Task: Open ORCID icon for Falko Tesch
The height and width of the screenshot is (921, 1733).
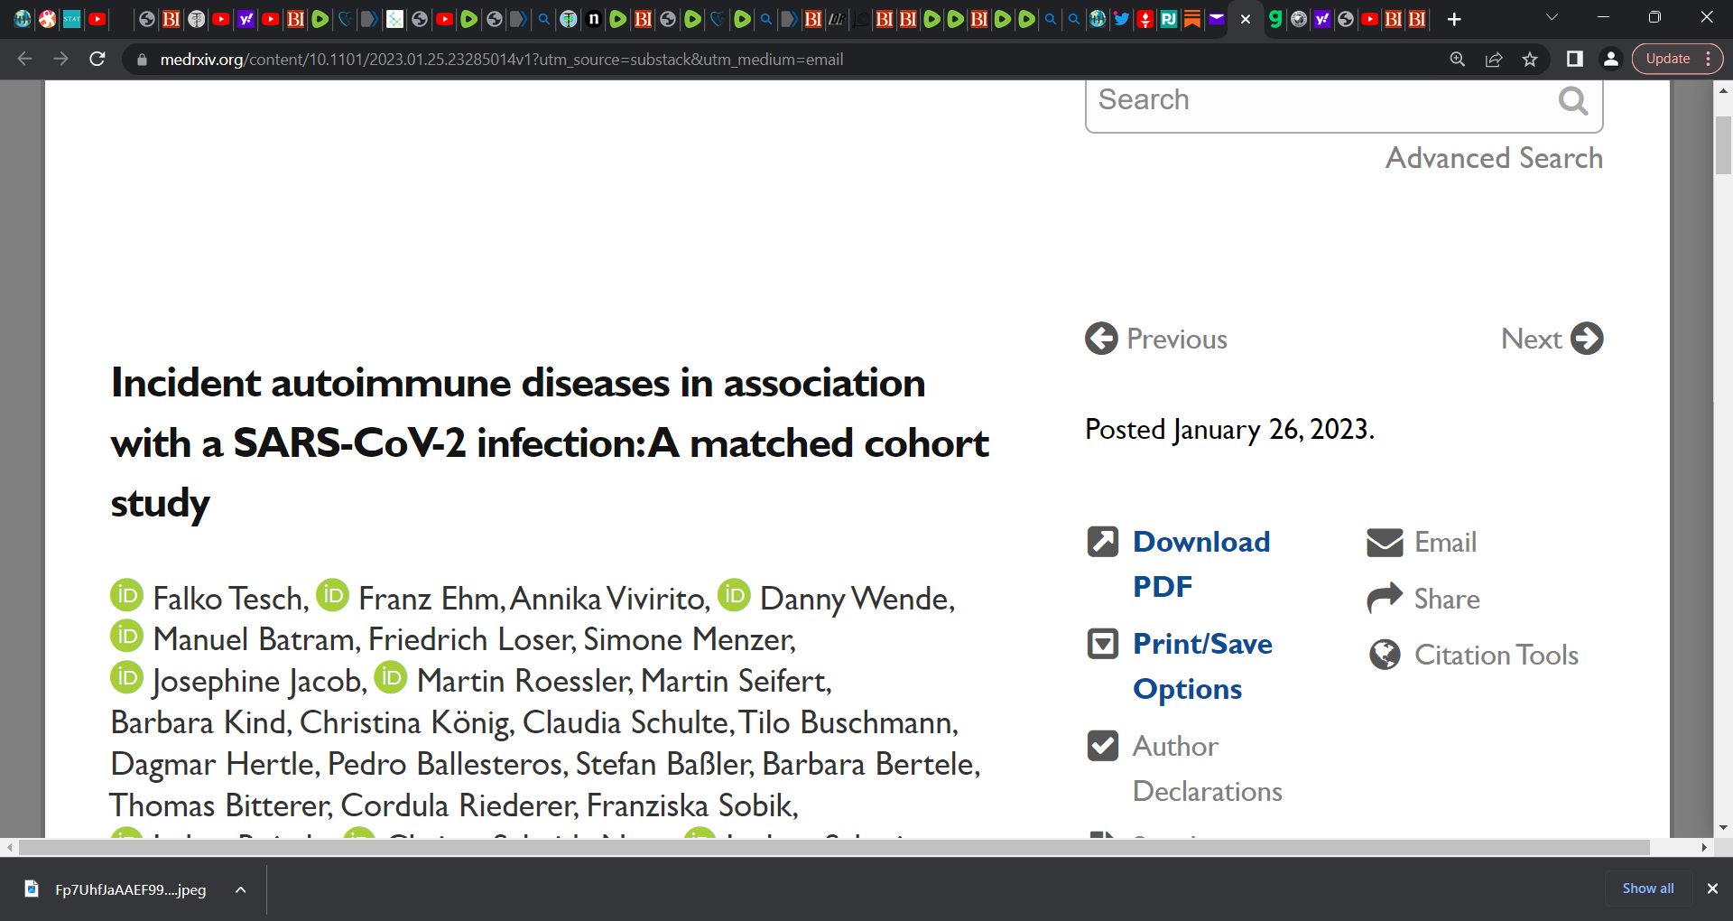Action: pyautogui.click(x=127, y=595)
